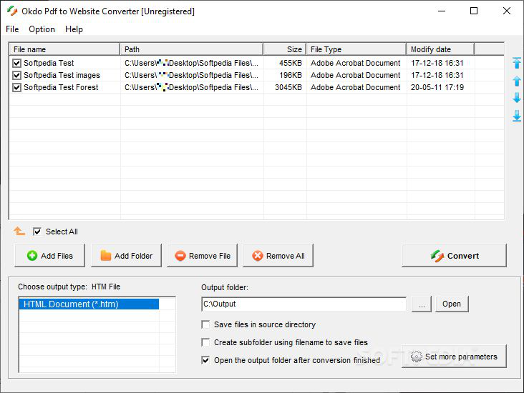Screen dimensions: 524x393
Task: Select the Softpedia Test file name
Action: click(49, 63)
